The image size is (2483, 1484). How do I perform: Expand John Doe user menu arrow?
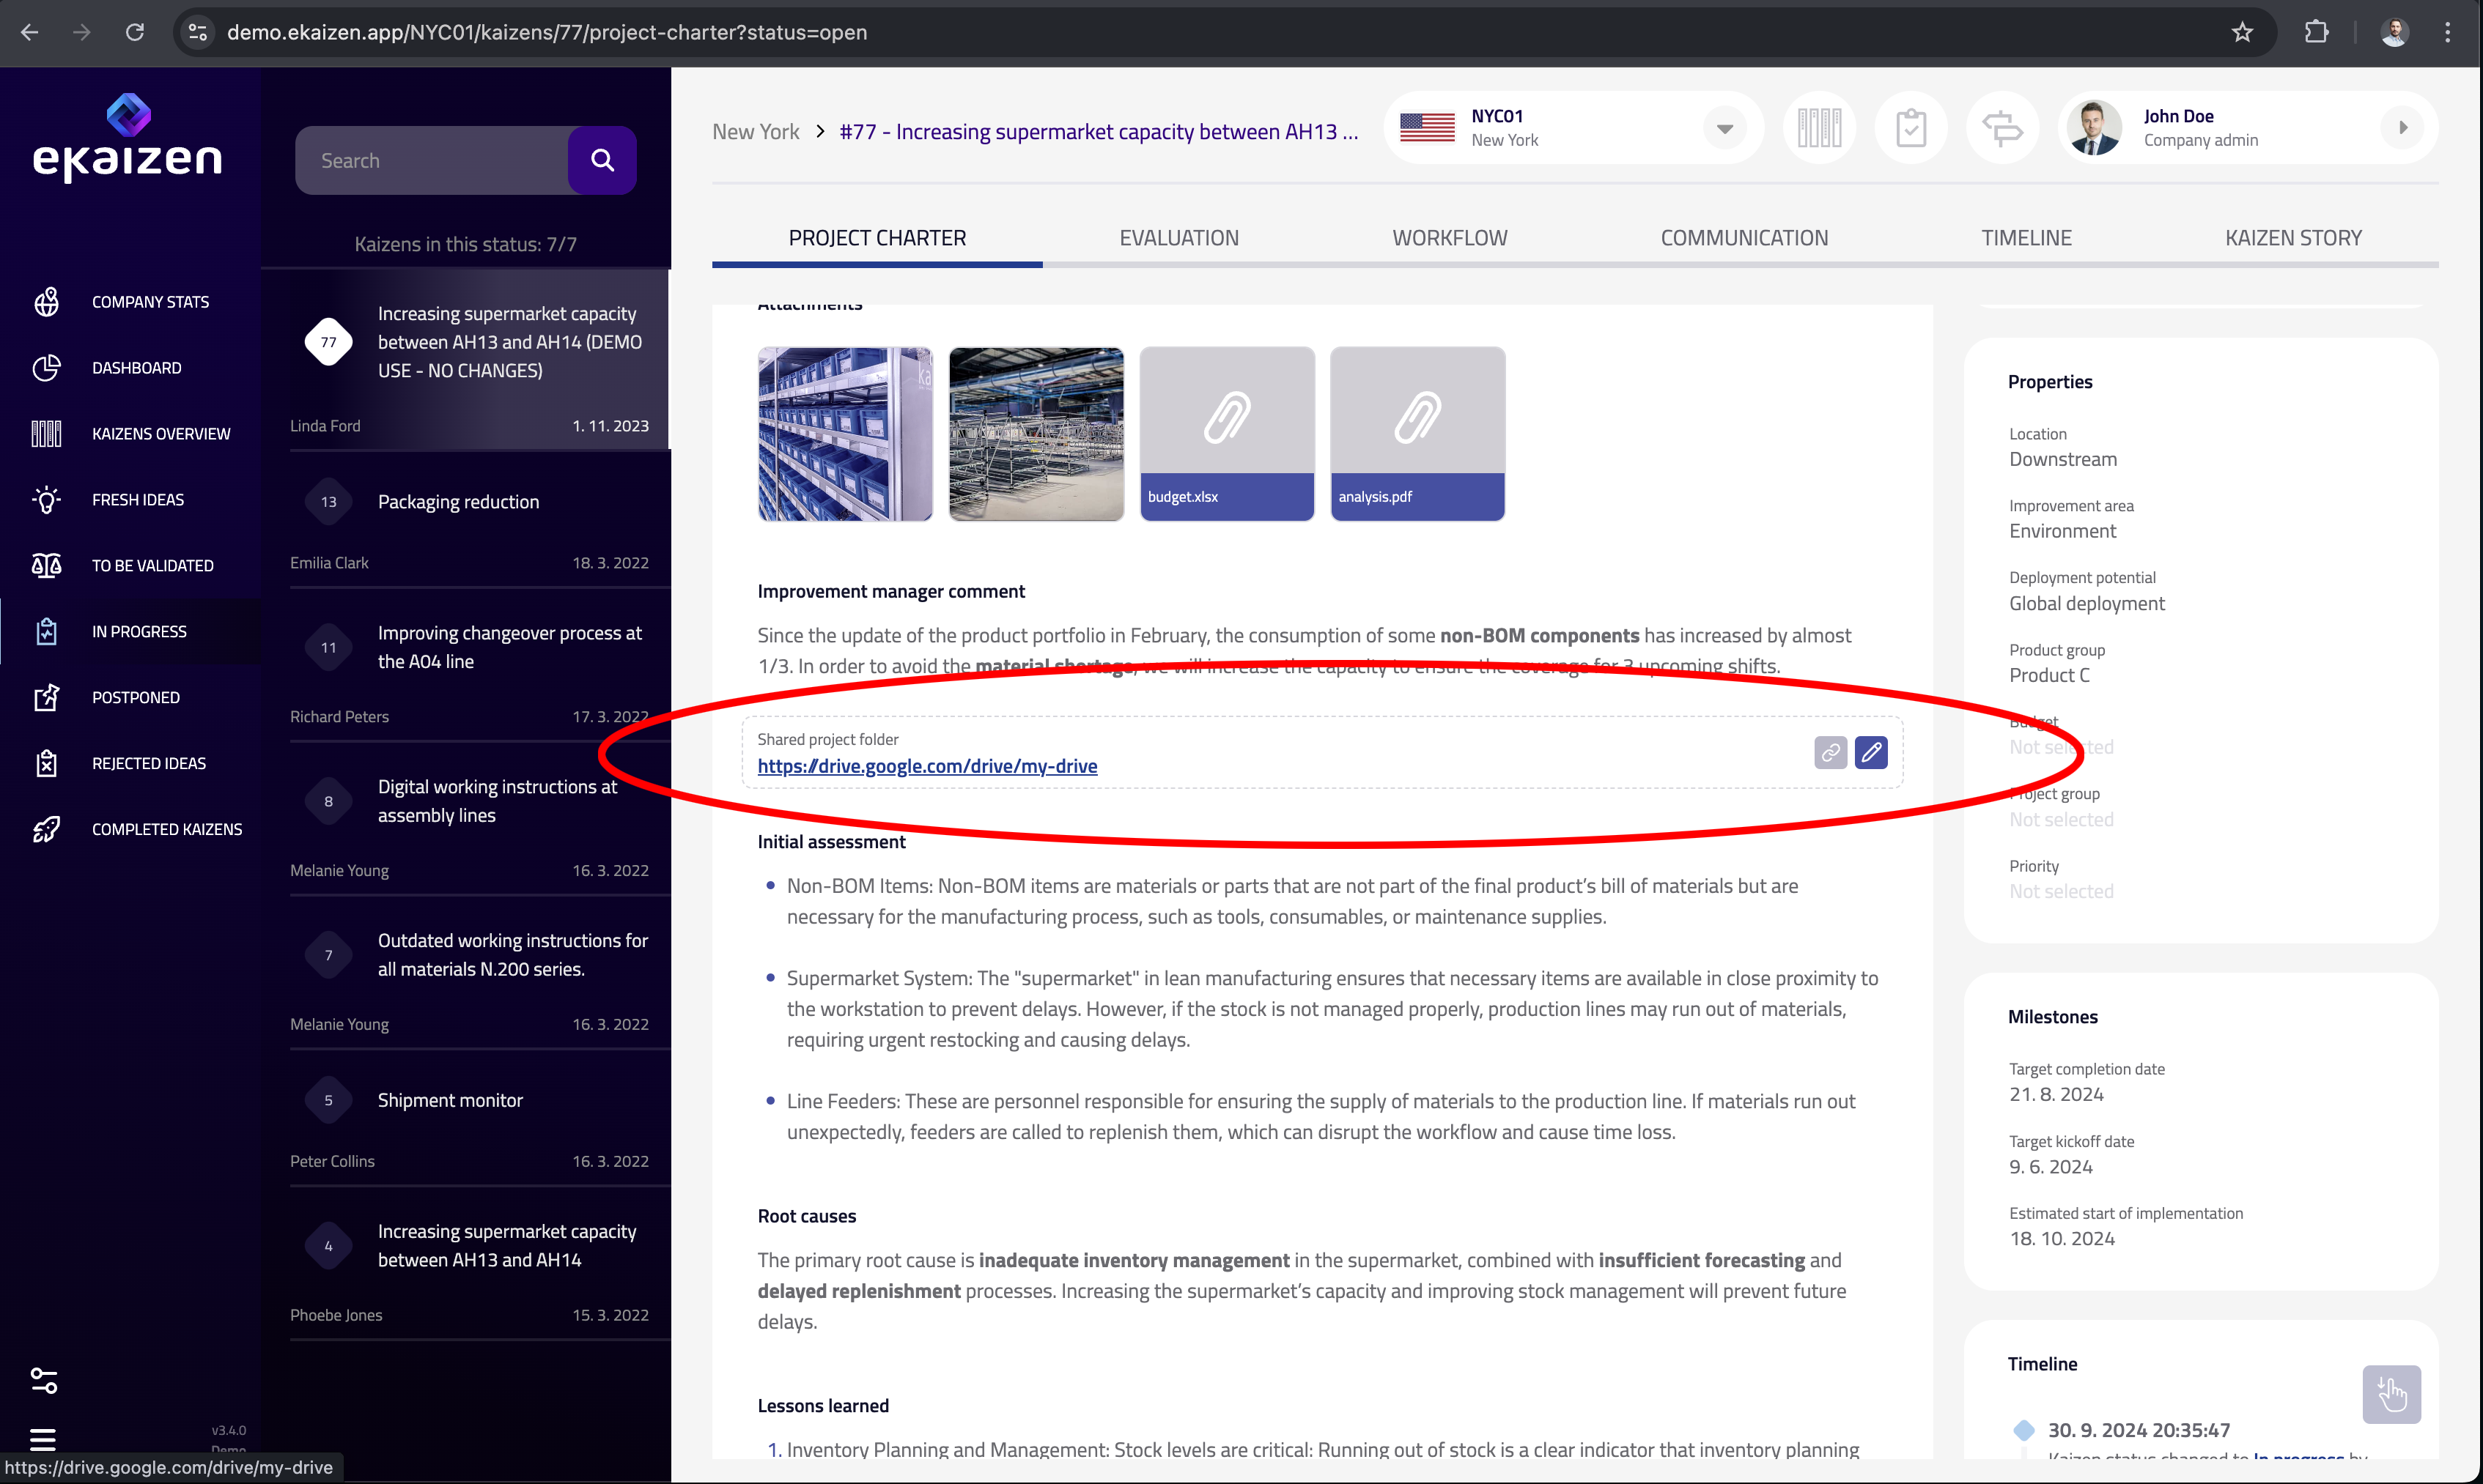2403,128
